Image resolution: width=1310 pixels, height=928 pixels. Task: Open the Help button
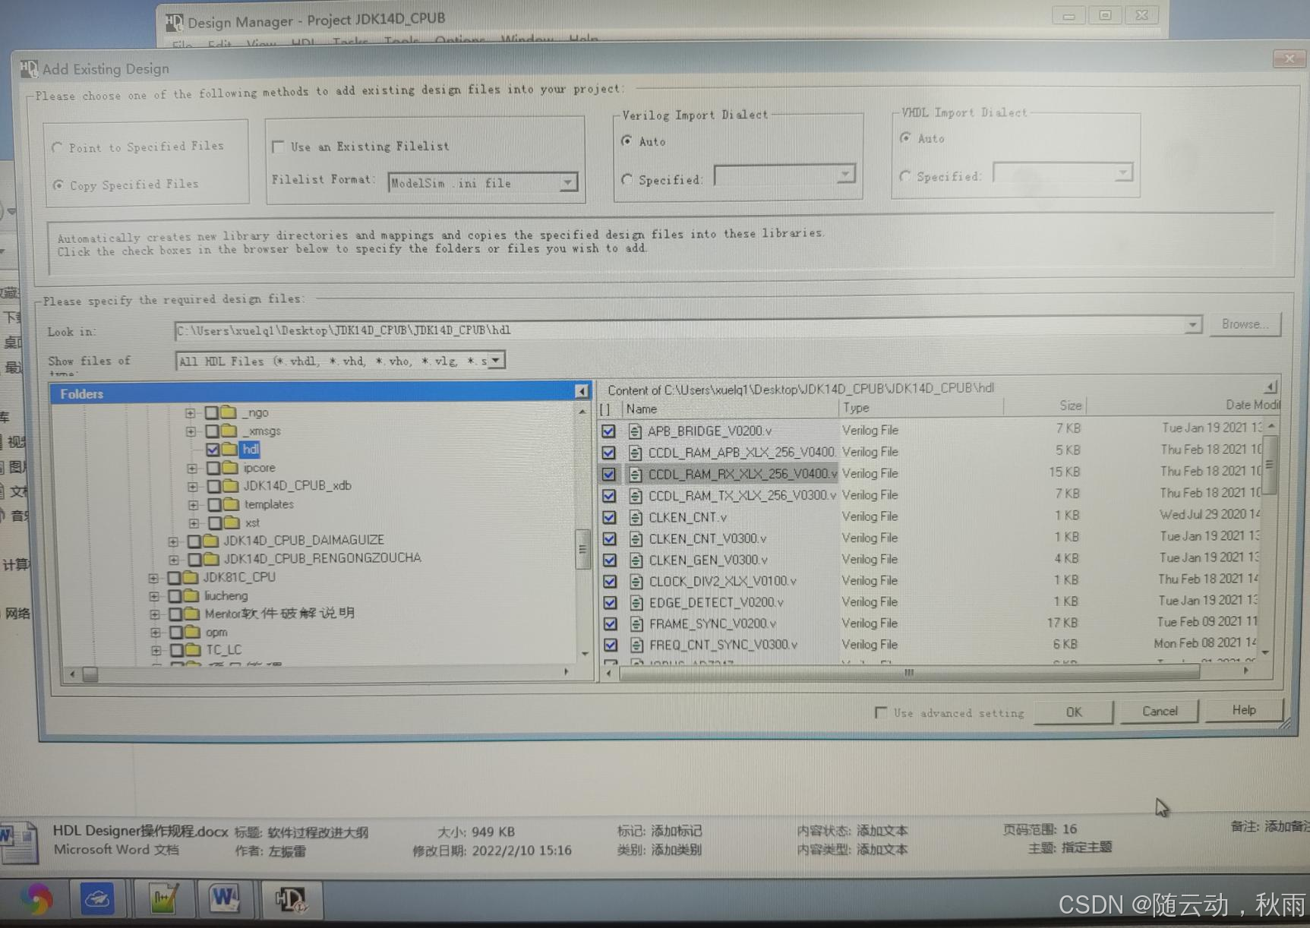coord(1244,710)
